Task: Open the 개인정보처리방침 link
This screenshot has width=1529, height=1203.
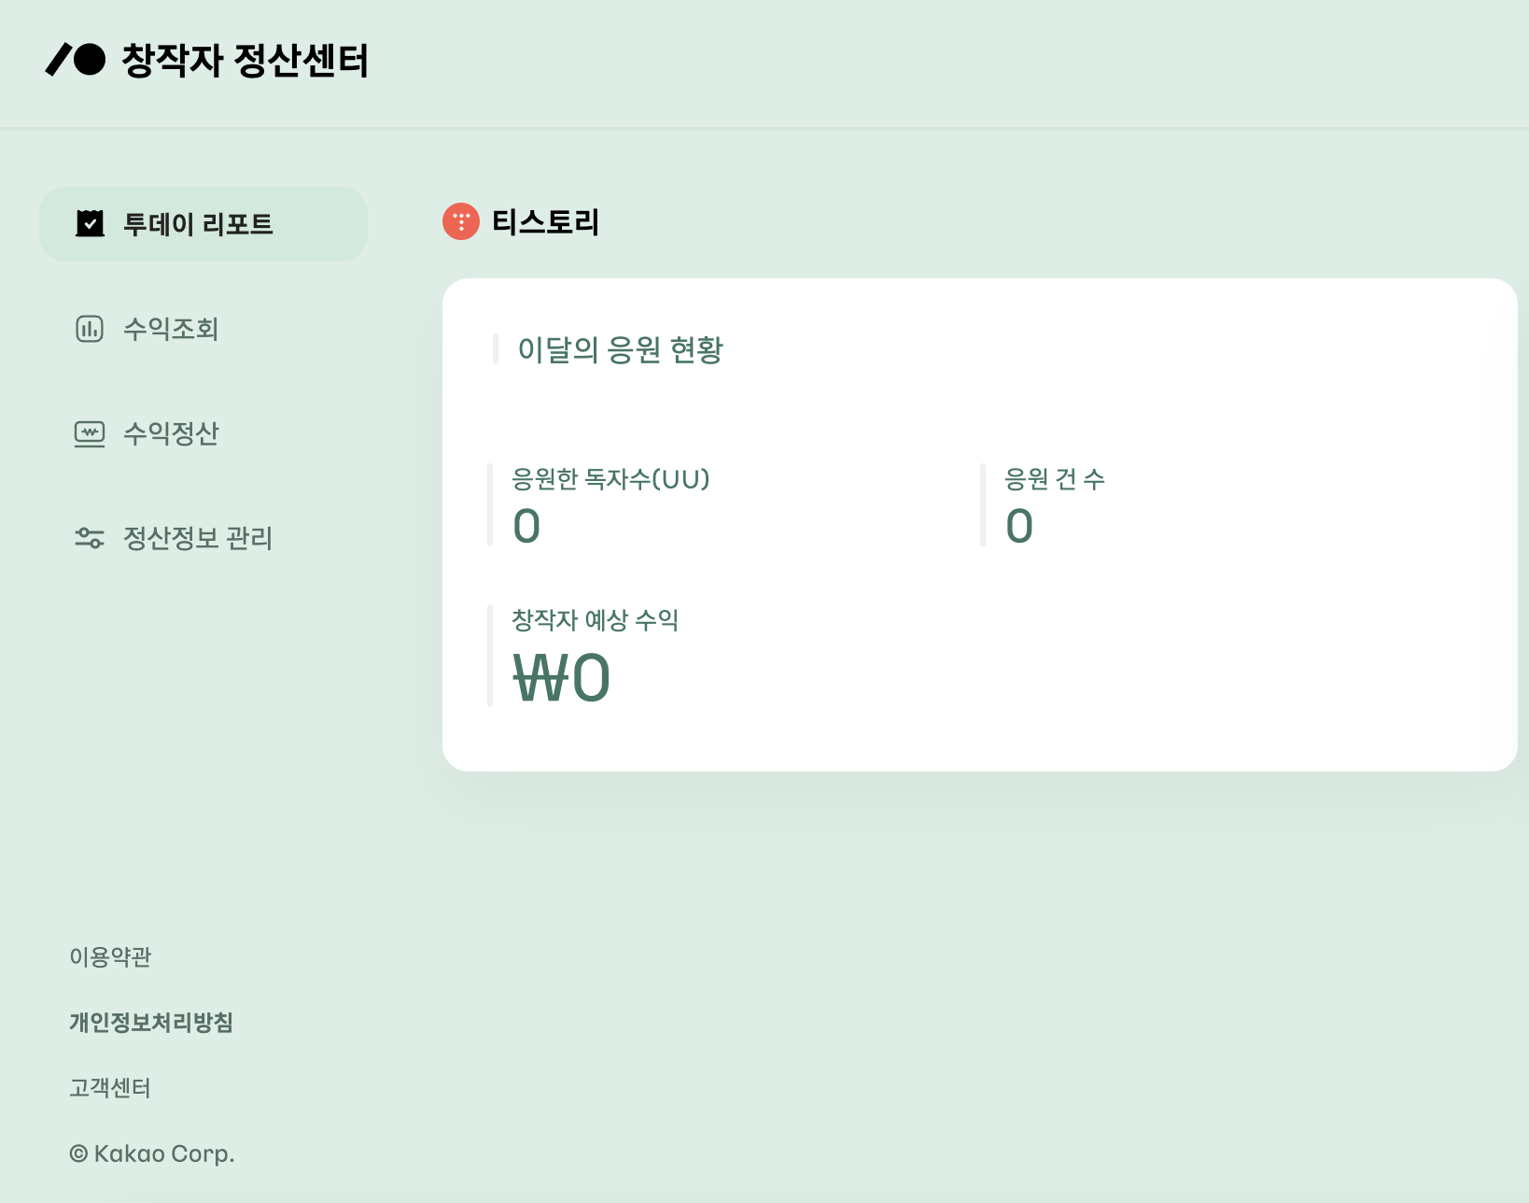Action: [x=152, y=1023]
